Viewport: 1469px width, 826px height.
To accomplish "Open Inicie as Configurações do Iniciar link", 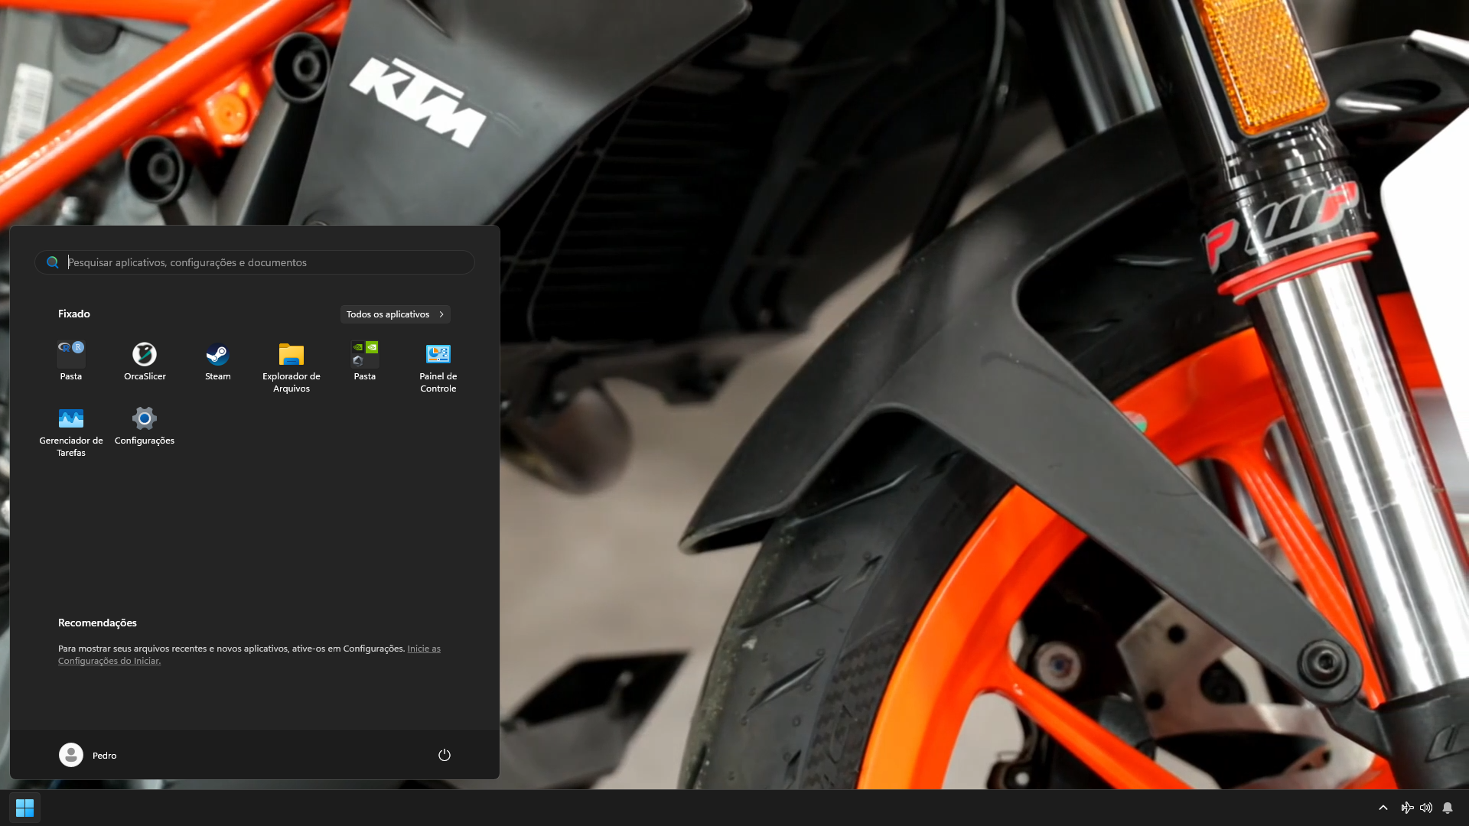I will tap(249, 655).
